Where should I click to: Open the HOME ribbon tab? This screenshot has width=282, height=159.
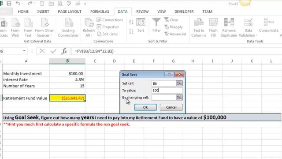pos(23,11)
